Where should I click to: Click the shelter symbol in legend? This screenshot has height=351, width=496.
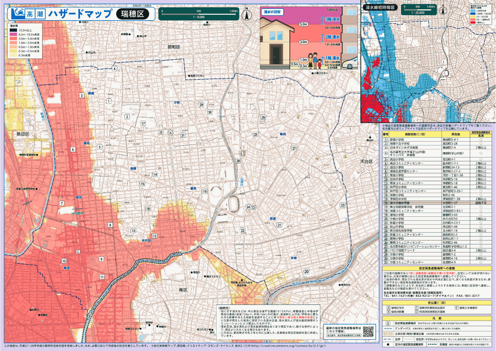coord(387,323)
